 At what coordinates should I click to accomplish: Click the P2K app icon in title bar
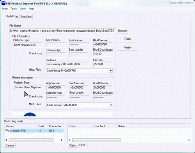3,3
